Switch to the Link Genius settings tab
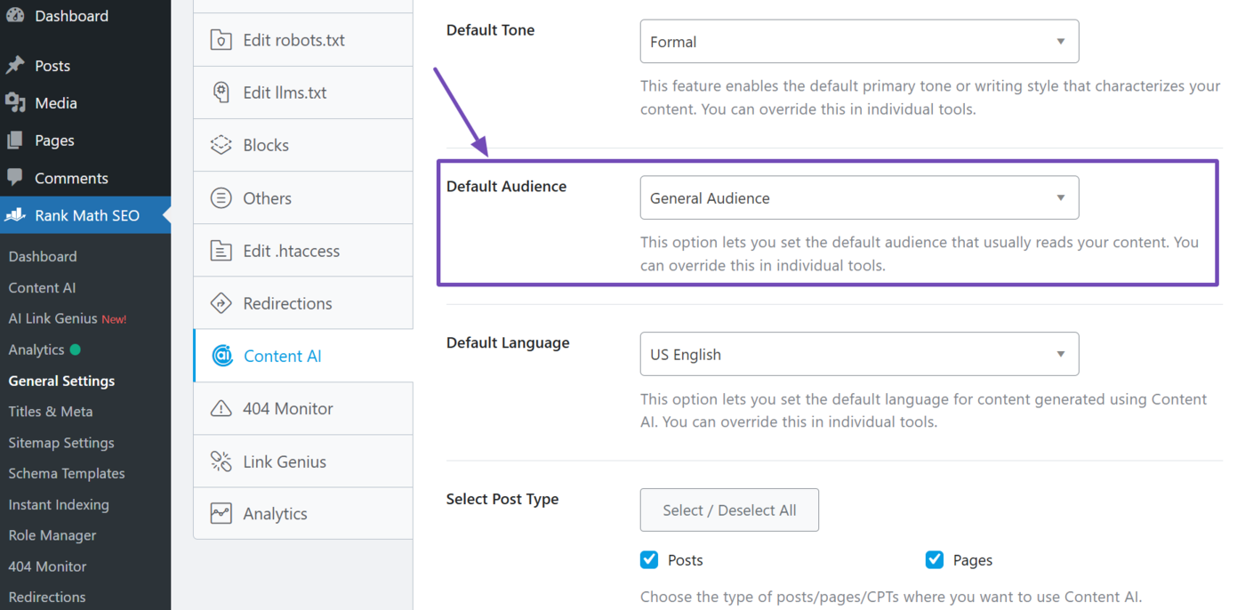The image size is (1245, 610). point(303,462)
